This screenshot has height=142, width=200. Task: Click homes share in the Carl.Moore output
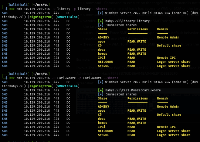[x=102, y=123]
